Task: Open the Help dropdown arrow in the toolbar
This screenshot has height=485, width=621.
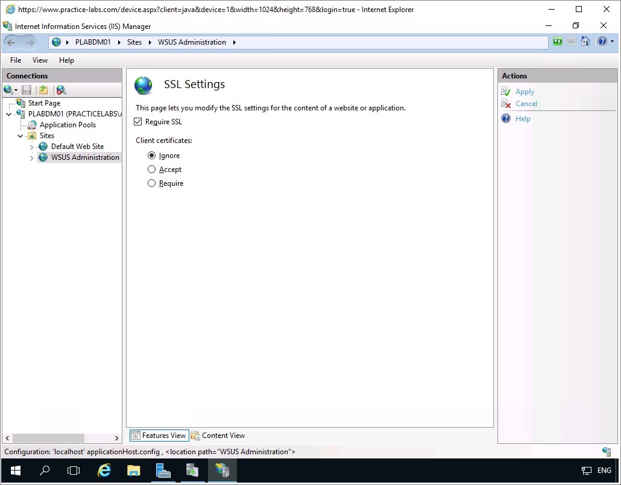Action: click(612, 42)
